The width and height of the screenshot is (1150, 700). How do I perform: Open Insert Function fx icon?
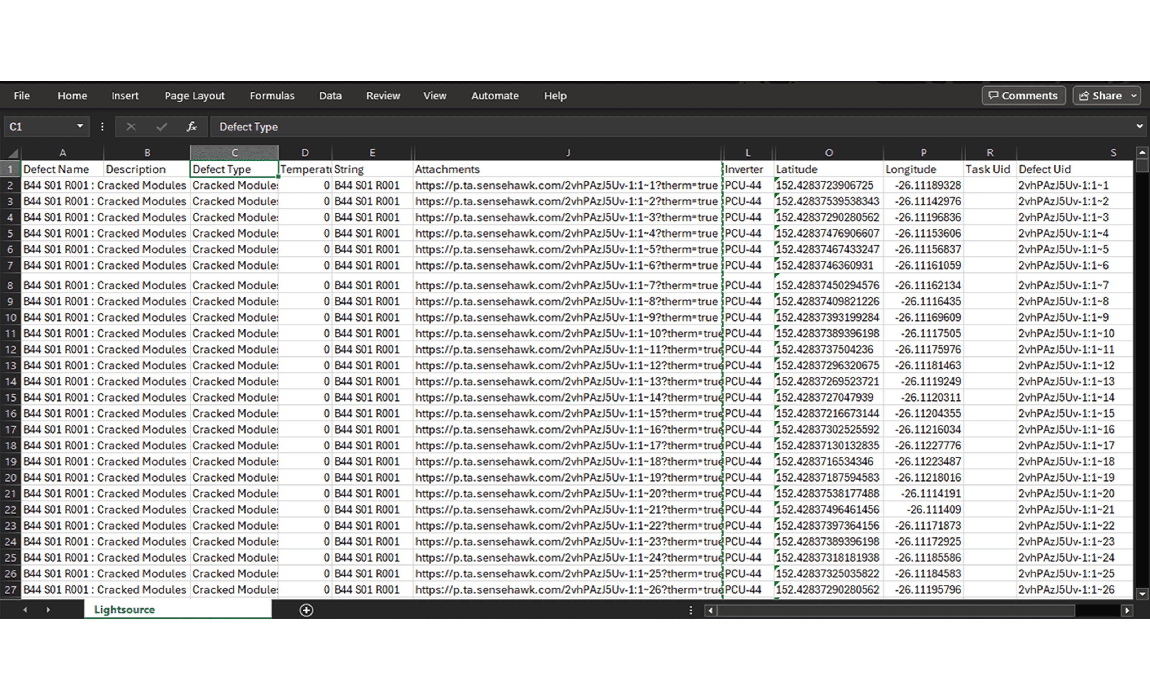pyautogui.click(x=191, y=127)
